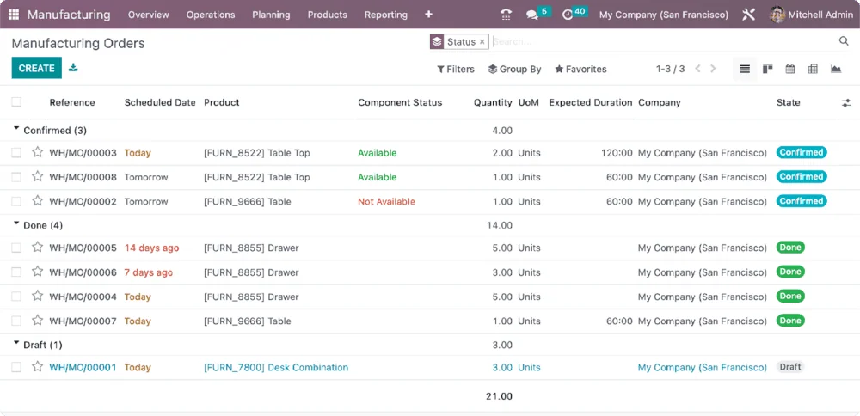Select checkbox for WH/MO/00005 order
860x416 pixels.
16,248
